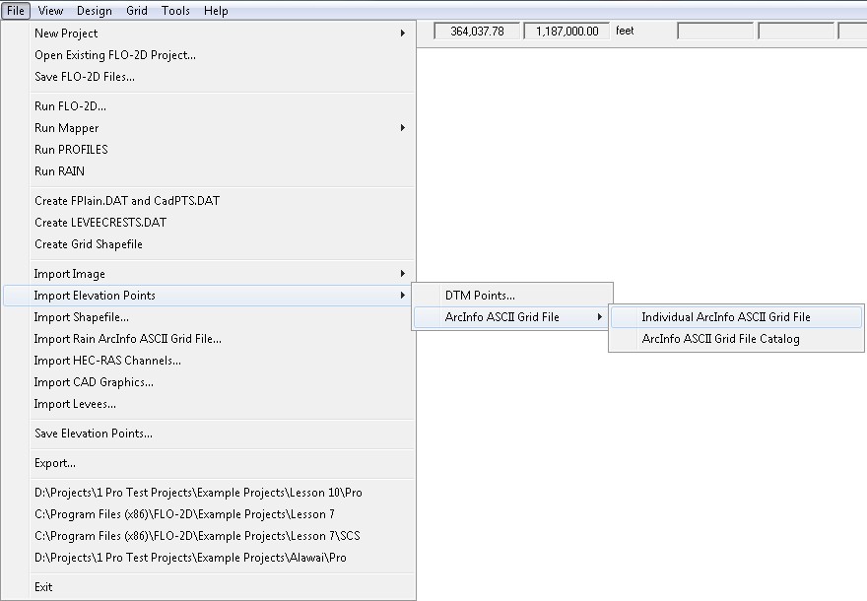This screenshot has width=867, height=601.
Task: Open recent project Alawai\Pro
Action: 190,558
